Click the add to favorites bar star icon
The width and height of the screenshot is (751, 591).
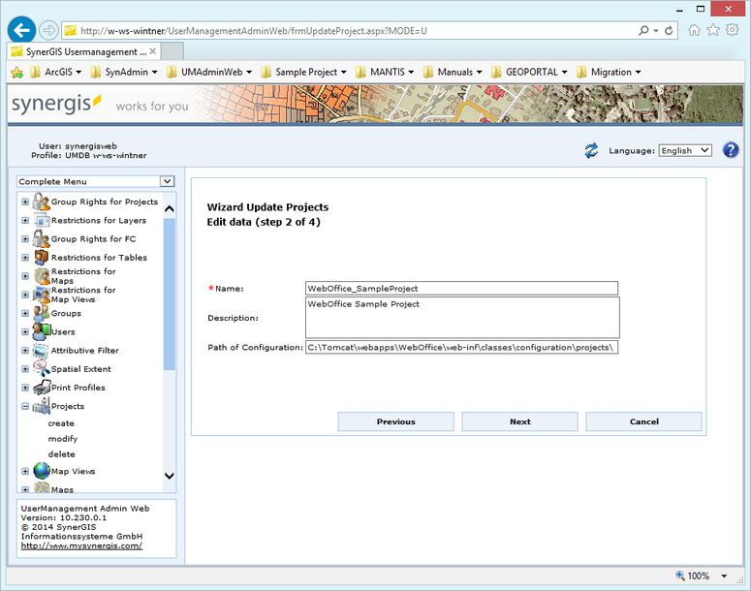16,73
